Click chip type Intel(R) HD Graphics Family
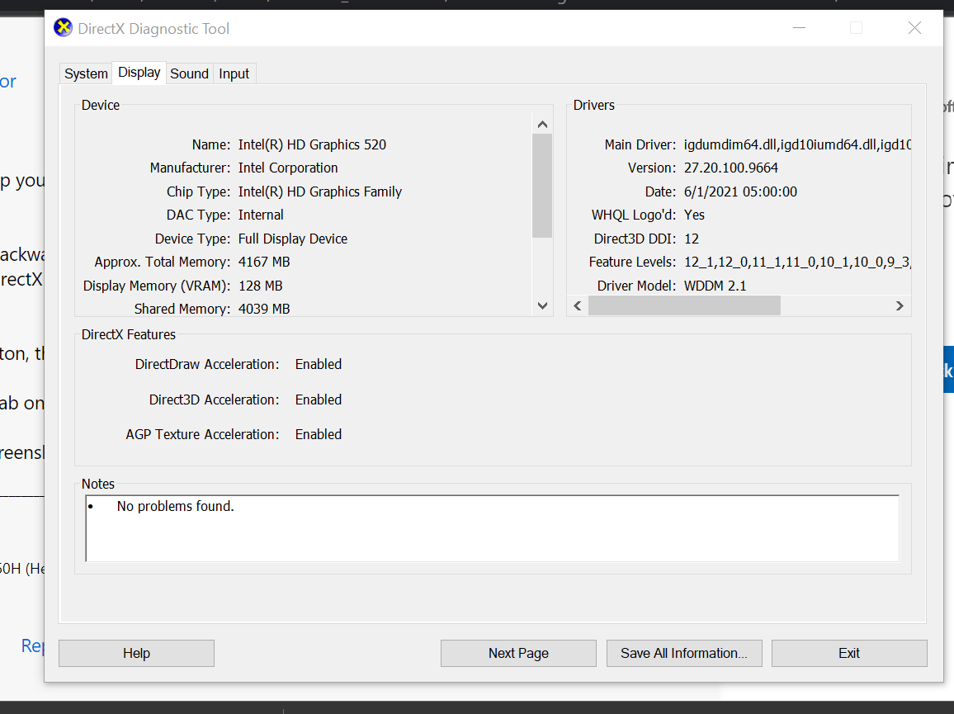Image resolution: width=954 pixels, height=714 pixels. tap(320, 192)
